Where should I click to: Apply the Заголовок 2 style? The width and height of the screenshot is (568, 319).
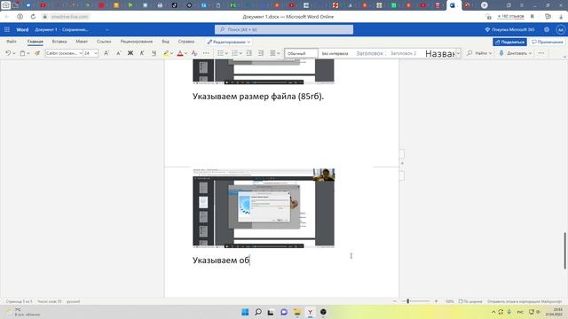pos(403,53)
